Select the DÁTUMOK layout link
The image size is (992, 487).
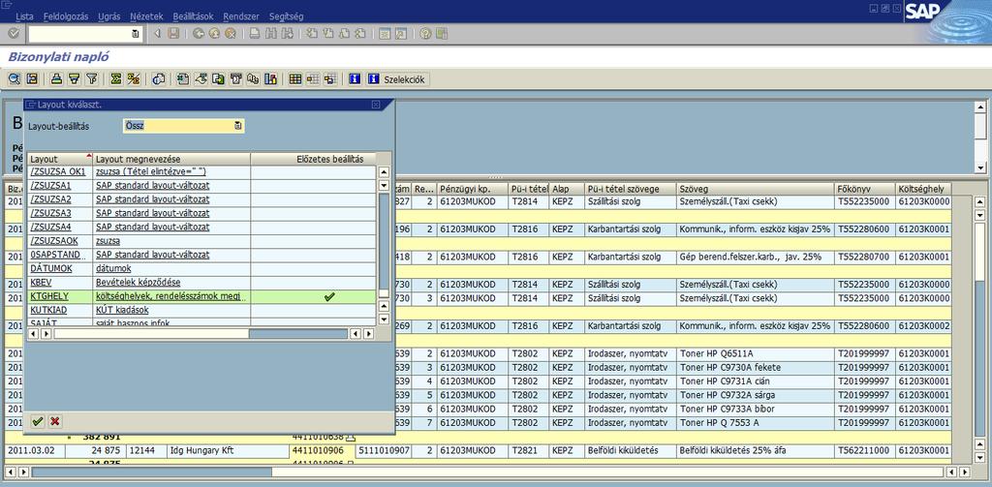click(51, 269)
